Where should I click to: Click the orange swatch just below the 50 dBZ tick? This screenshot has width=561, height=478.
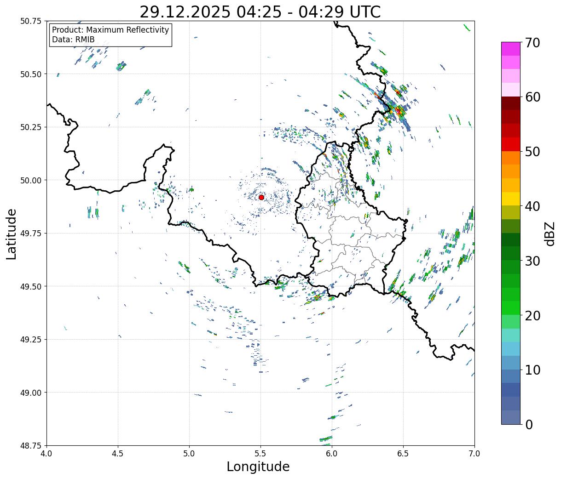pos(511,158)
